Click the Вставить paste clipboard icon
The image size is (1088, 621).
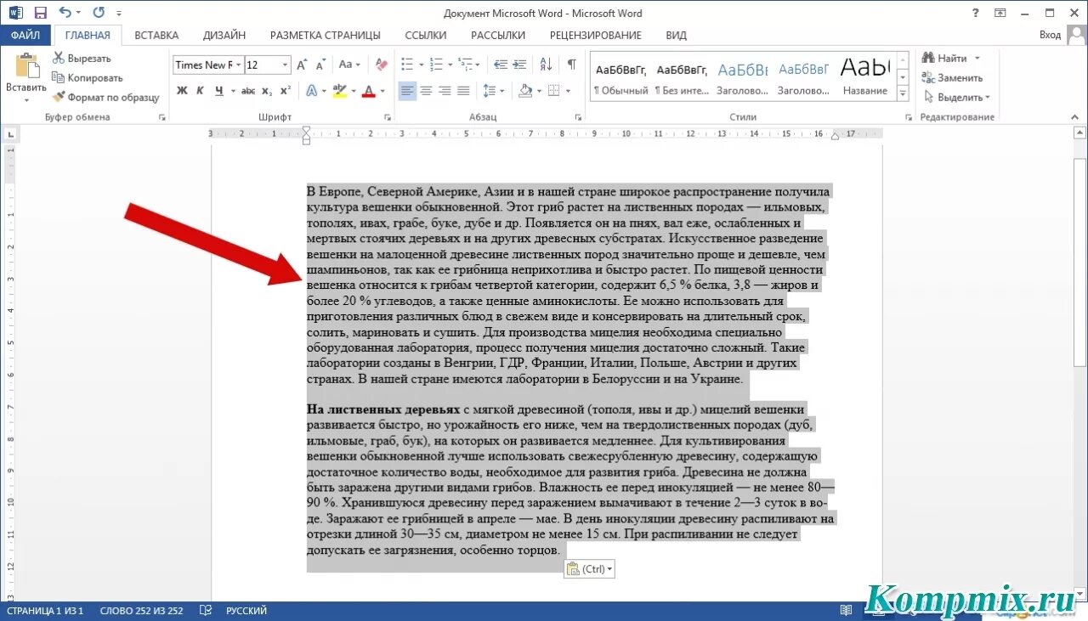(26, 66)
